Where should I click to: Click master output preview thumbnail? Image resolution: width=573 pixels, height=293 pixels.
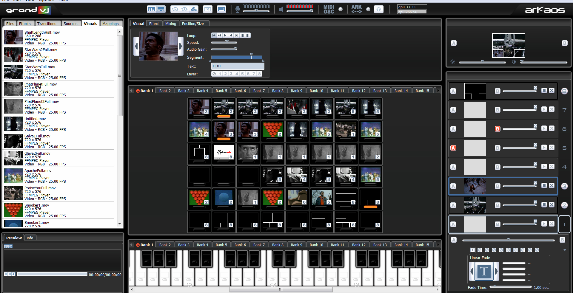pyautogui.click(x=509, y=45)
